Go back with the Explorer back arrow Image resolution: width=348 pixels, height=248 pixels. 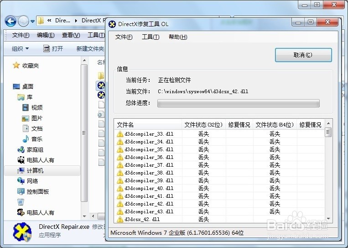[10, 21]
